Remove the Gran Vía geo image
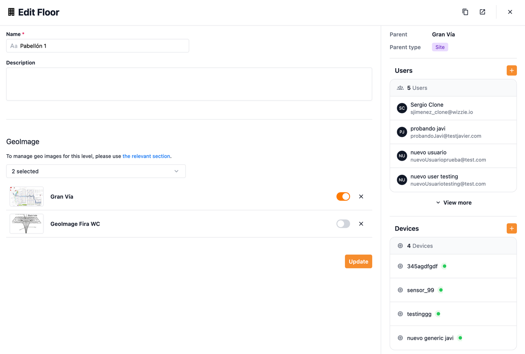This screenshot has height=354, width=525. point(361,196)
